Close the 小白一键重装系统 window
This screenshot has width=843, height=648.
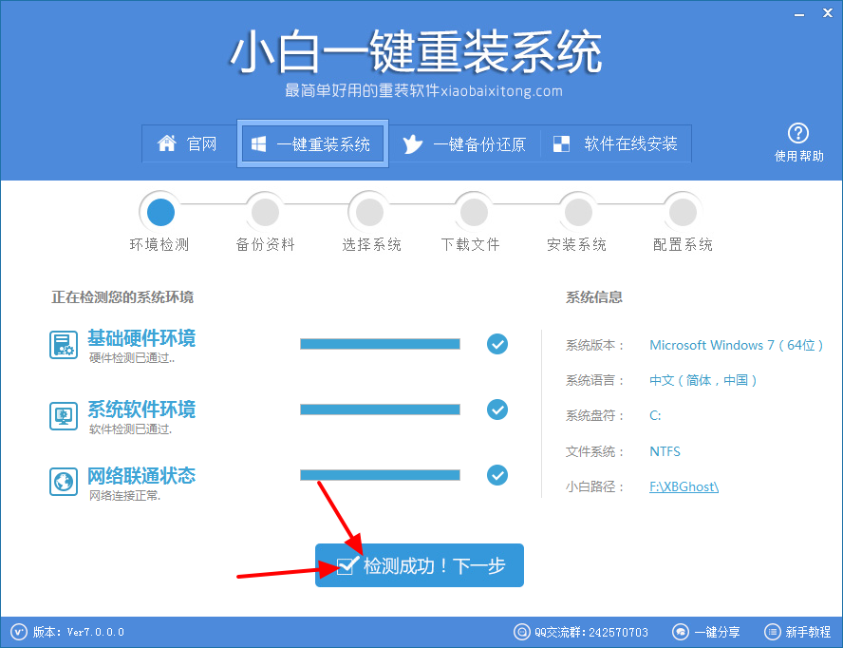[828, 13]
